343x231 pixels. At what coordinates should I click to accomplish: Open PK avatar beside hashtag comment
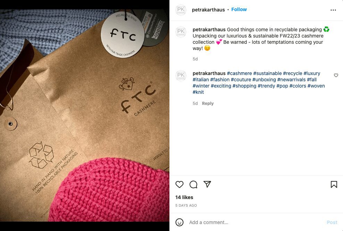181,76
